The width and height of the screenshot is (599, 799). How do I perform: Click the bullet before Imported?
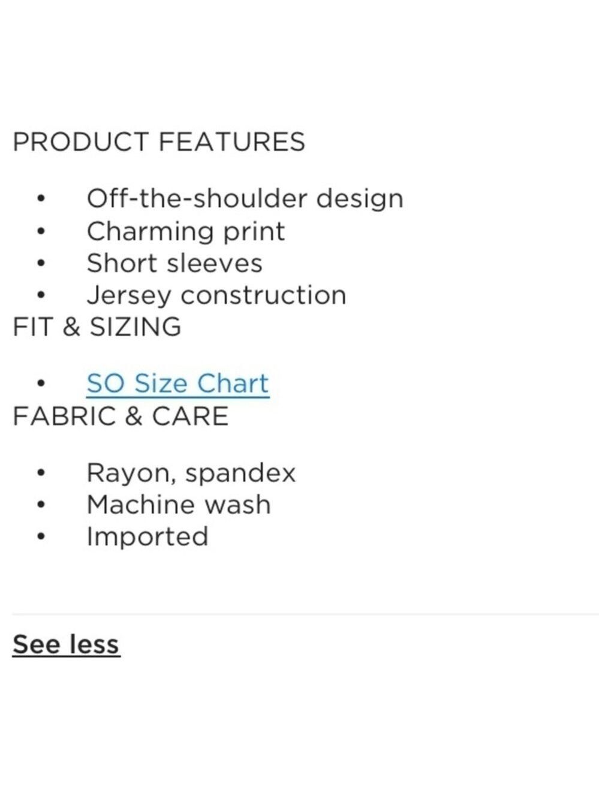(41, 536)
